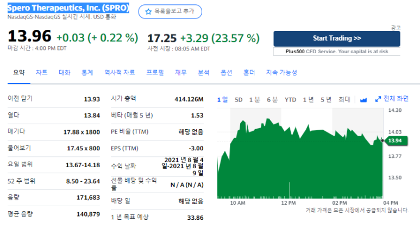The height and width of the screenshot is (235, 420).
Task: Click the Spero Therapeutics, Inc. (SPRO) title
Action: (x=68, y=8)
